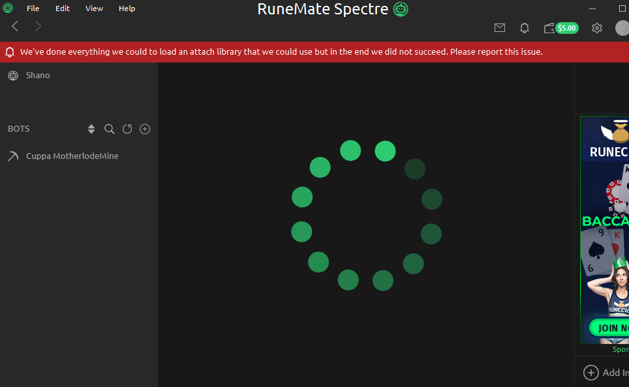Click the RuneMate Spectre title logo icon
The image size is (629, 387).
coord(401,9)
